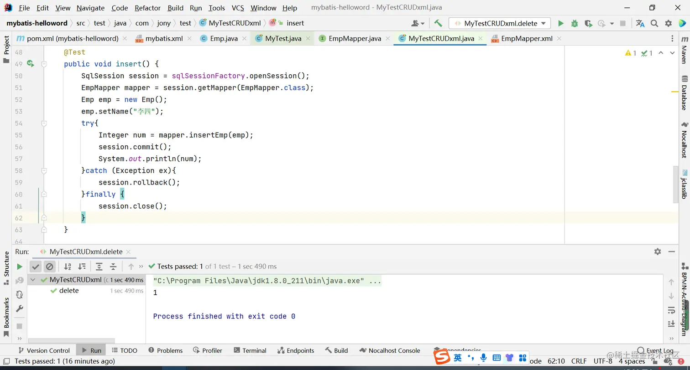690x370 pixels.
Task: Open the Problems tool window
Action: pos(166,350)
